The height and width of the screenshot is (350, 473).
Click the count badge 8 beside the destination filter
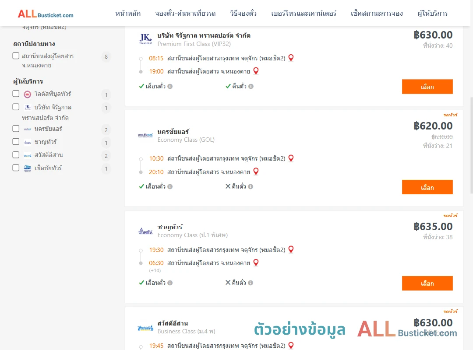[x=106, y=57]
